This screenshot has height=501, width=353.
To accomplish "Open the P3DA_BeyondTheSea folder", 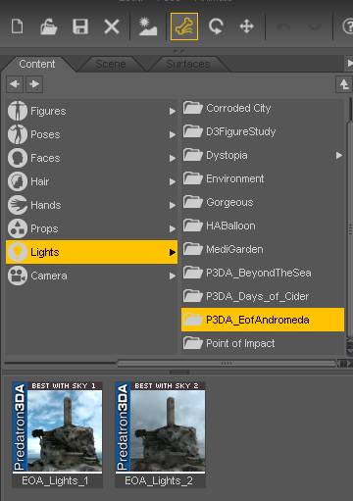I will pos(263,273).
